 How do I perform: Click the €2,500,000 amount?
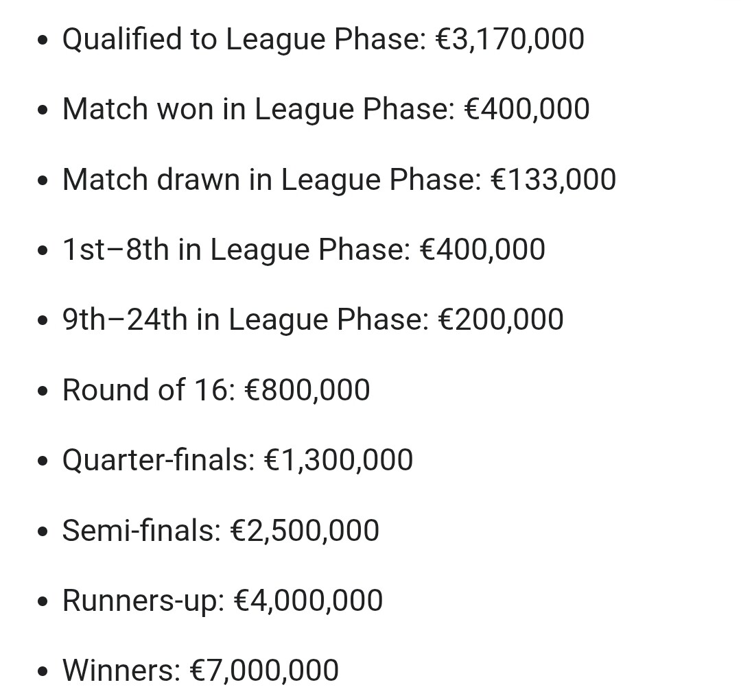tap(305, 531)
